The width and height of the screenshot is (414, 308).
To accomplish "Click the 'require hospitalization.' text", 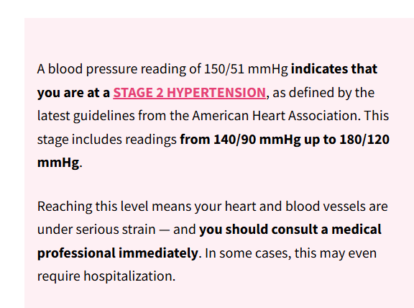I will point(106,276).
